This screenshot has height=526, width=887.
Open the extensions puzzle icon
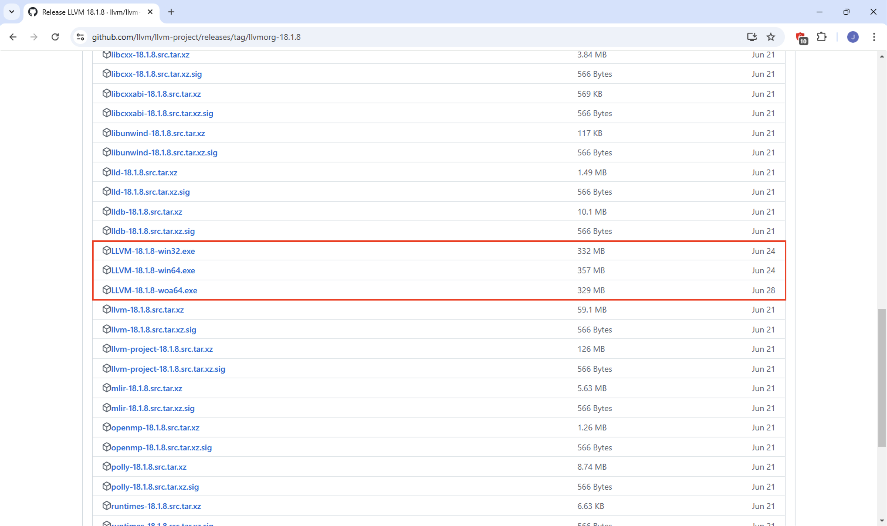tap(821, 37)
